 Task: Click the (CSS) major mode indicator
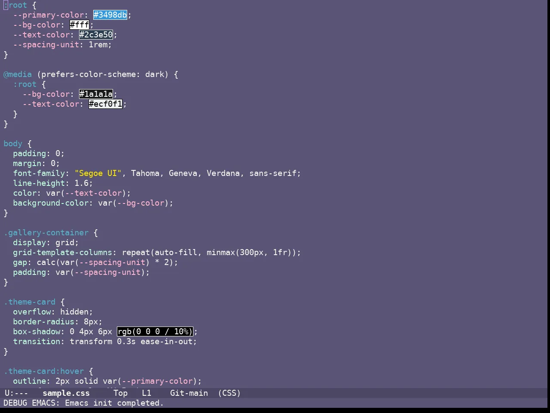pos(229,393)
